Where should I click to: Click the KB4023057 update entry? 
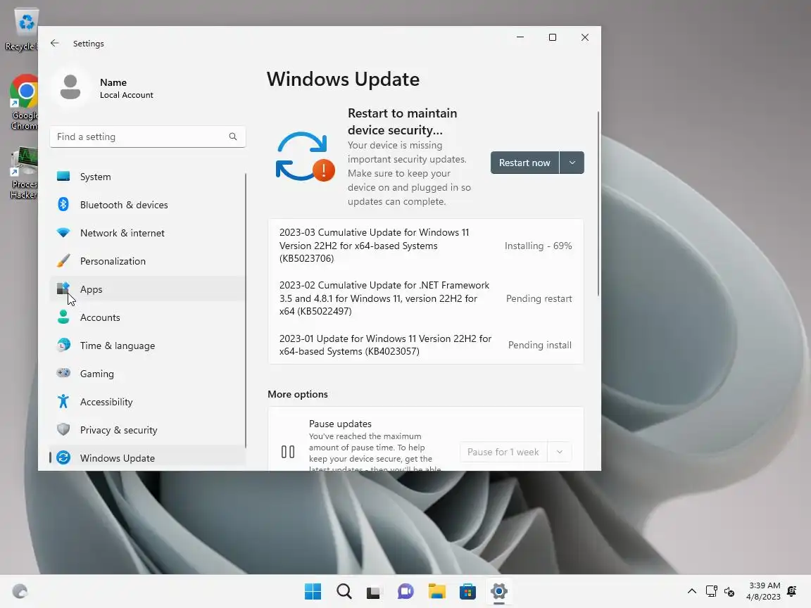tap(426, 345)
